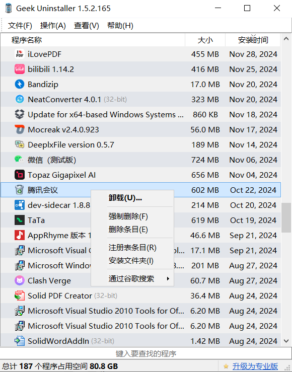Click the 总计 187 个程序 status bar text
This screenshot has width=292, height=372.
[60, 366]
